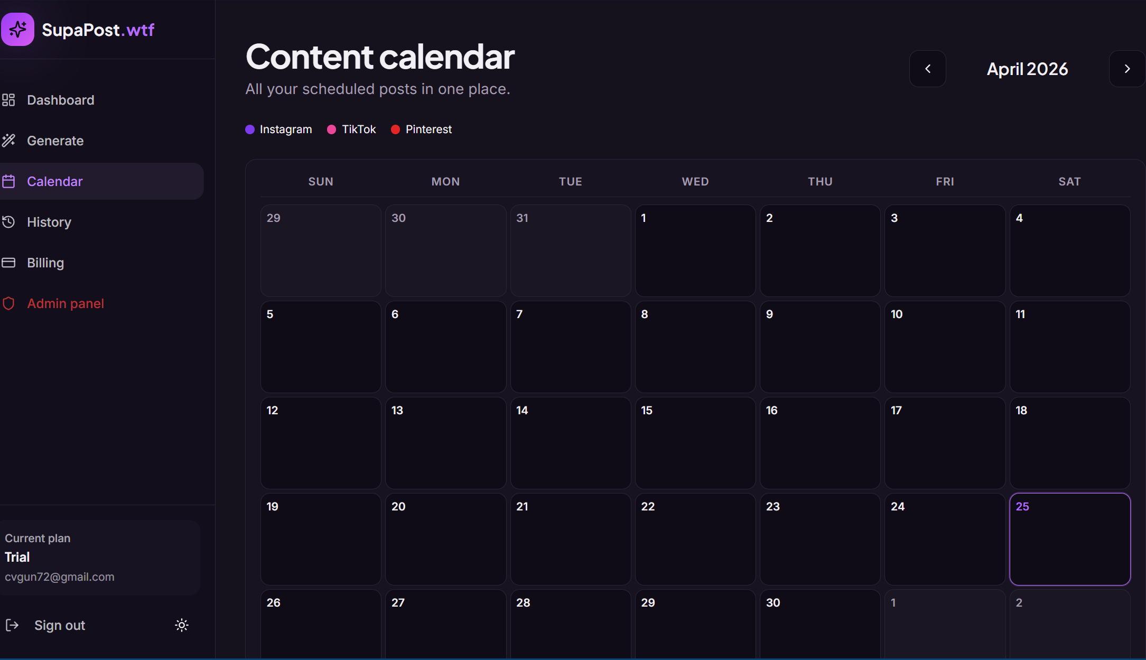
Task: Click the SupaPost.wtf brand name
Action: (98, 30)
